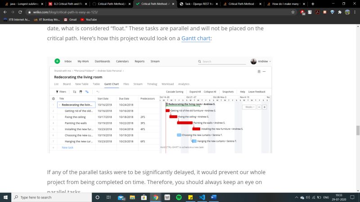Image resolution: width=360 pixels, height=202 pixels.
Task: Switch to the 'How do I make many' tab
Action: pos(286,4)
